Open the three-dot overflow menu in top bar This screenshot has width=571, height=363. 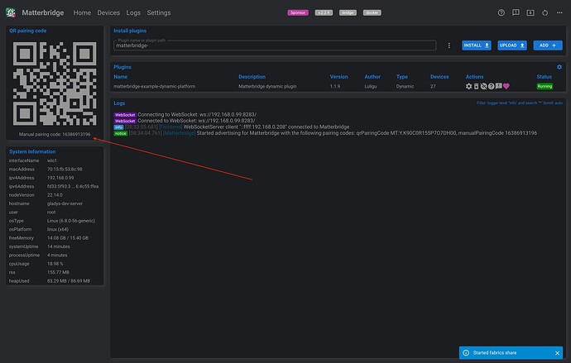[559, 12]
